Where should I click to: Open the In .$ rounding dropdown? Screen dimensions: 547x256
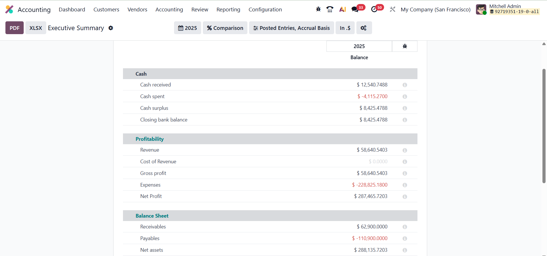click(x=345, y=28)
